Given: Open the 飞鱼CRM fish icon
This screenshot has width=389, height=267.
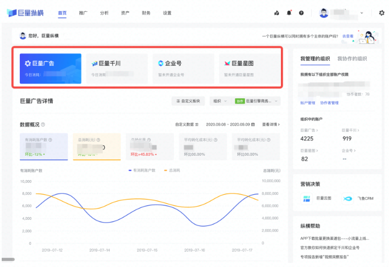Looking at the screenshot, I should (347, 198).
